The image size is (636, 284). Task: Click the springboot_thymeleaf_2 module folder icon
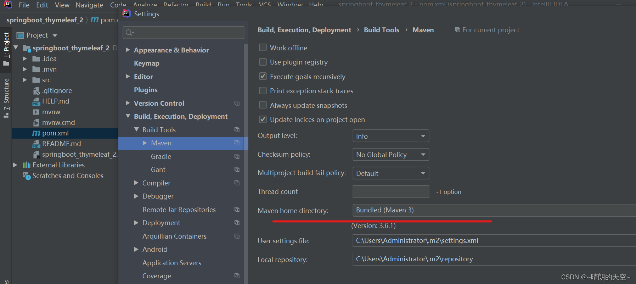[x=27, y=48]
